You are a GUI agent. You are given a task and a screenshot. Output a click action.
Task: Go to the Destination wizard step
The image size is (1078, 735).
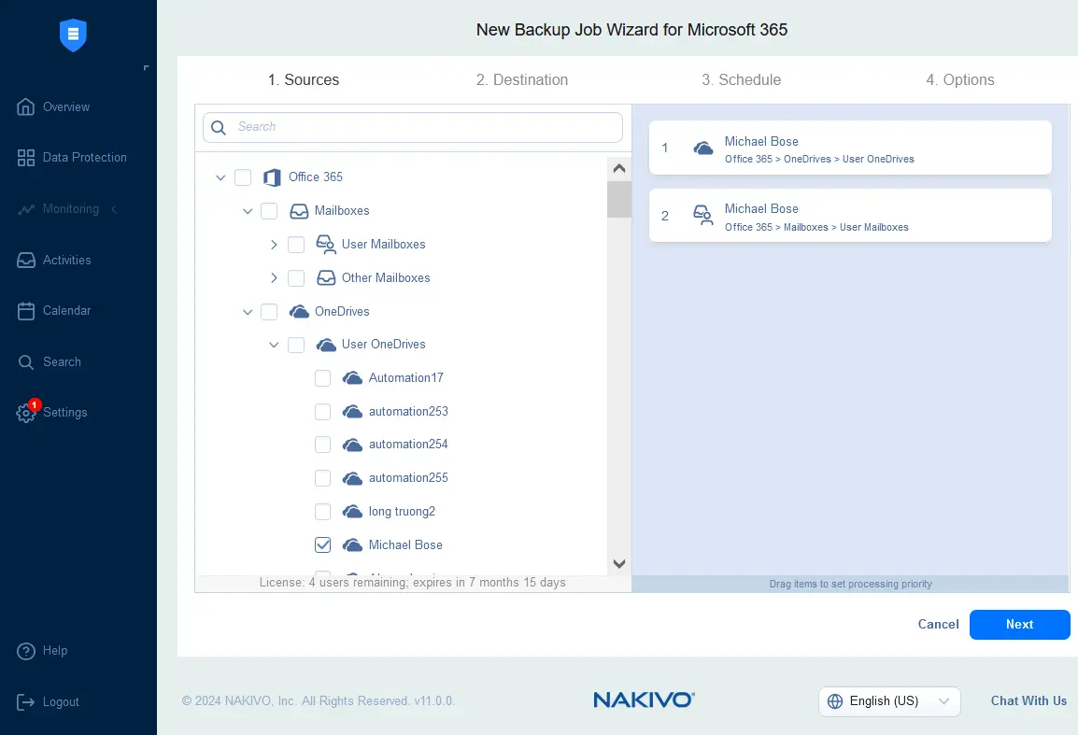[x=522, y=79]
